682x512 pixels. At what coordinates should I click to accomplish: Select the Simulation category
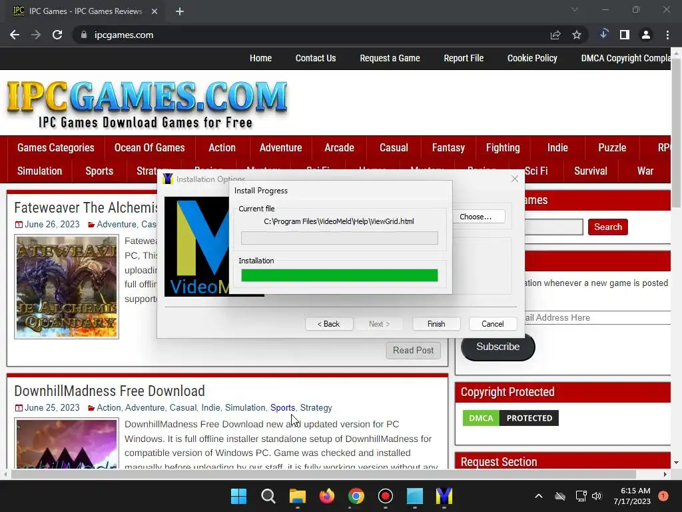pyautogui.click(x=39, y=171)
